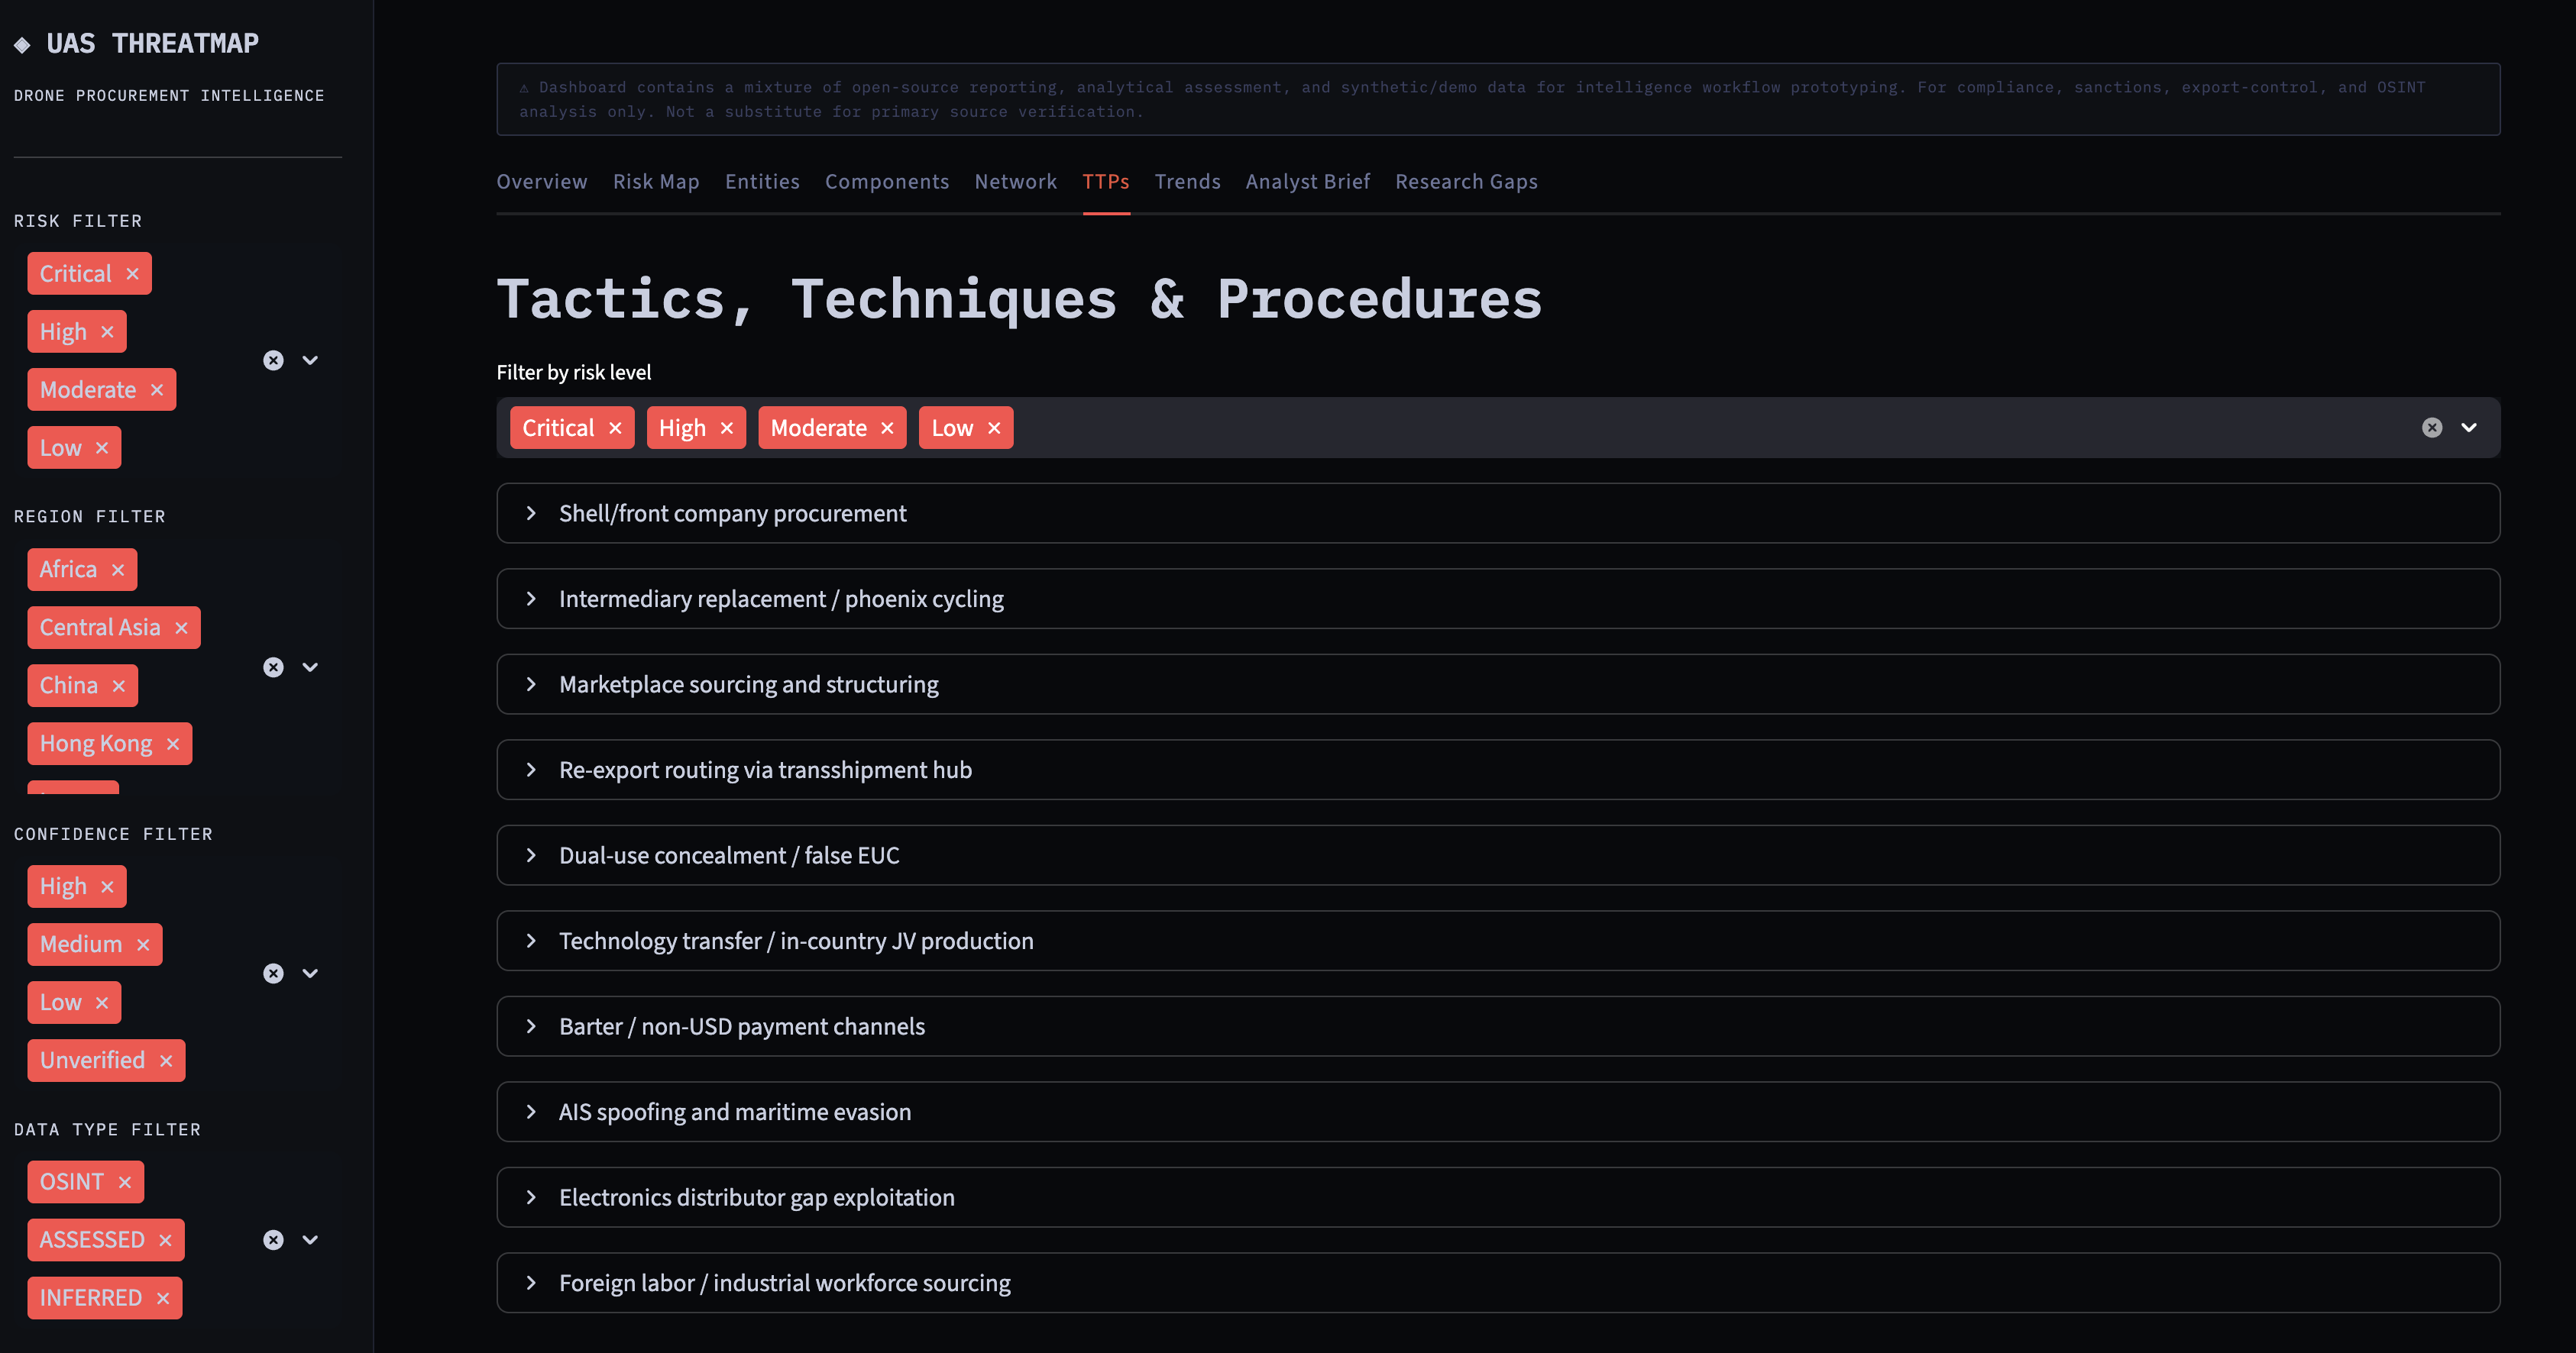
Task: Clear all main risk level filter selections
Action: (x=2432, y=428)
